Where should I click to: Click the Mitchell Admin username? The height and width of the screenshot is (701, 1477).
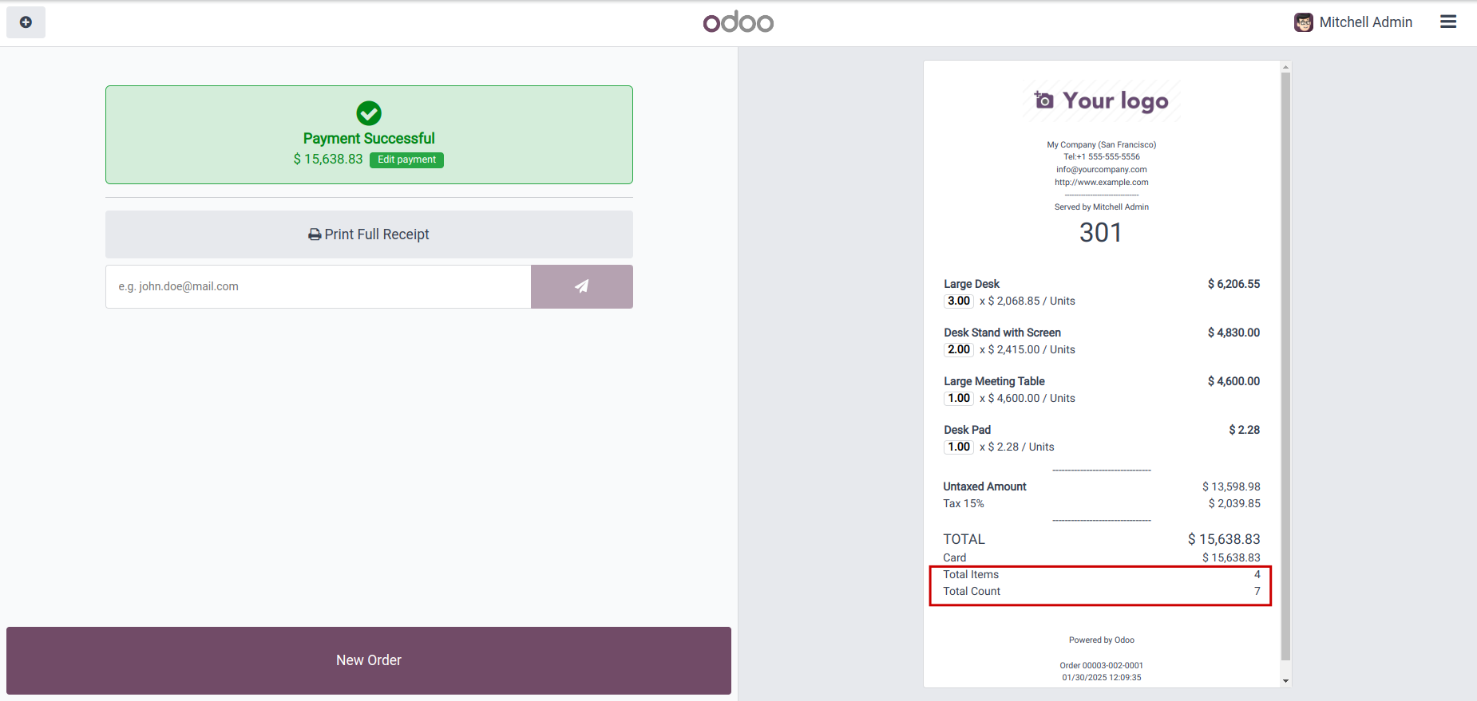[x=1365, y=22]
